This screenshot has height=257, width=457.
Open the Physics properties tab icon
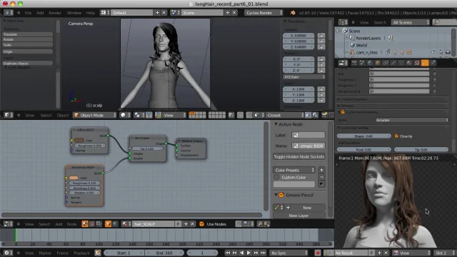coord(433,63)
